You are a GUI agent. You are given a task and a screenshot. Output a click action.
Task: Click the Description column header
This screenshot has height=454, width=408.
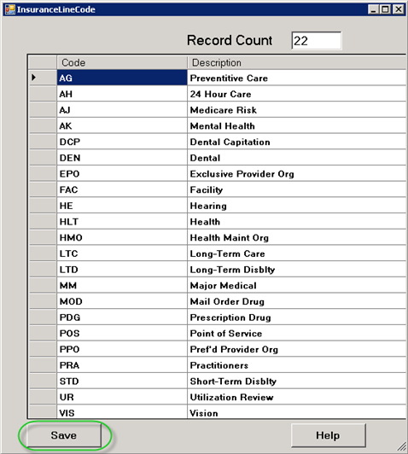[297, 62]
